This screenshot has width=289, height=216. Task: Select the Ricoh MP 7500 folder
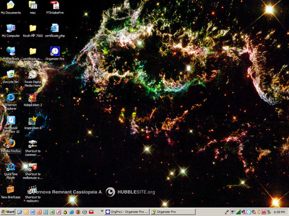click(33, 28)
